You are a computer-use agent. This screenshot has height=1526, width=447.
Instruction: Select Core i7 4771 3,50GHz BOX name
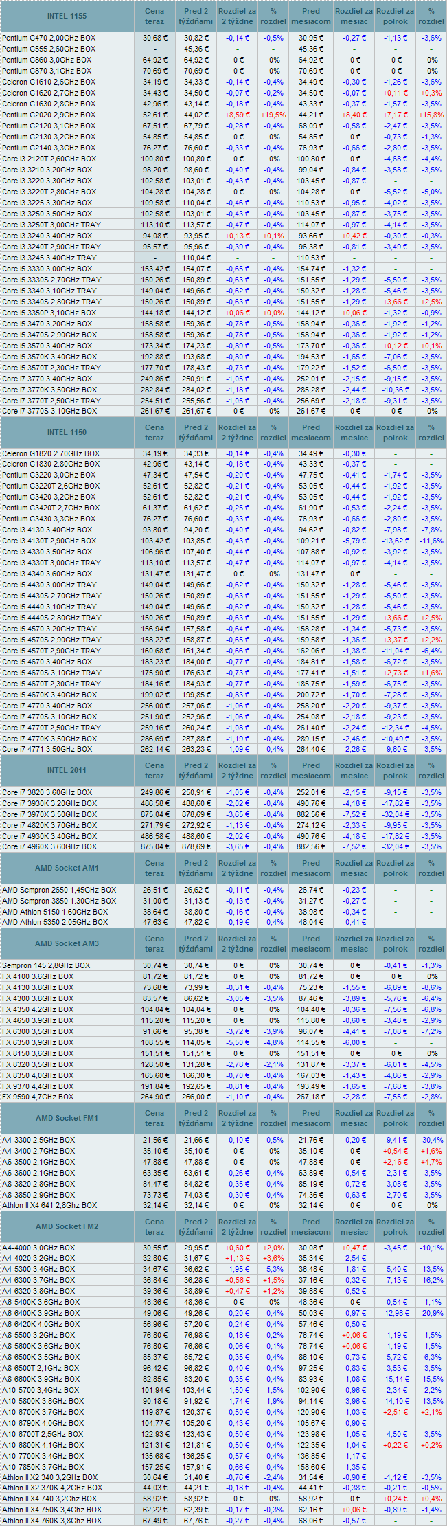pyautogui.click(x=47, y=749)
